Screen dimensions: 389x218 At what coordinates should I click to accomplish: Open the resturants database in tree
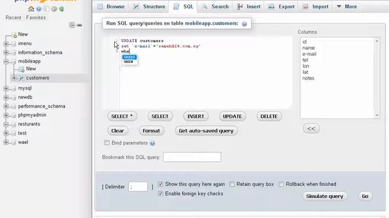29,124
